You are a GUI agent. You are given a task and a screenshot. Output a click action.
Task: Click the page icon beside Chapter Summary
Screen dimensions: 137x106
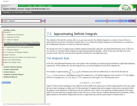click(3, 55)
